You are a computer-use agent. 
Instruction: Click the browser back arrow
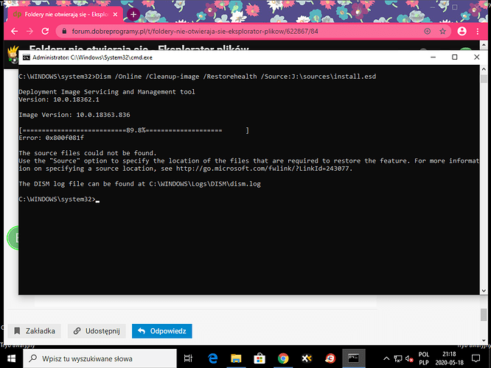click(x=10, y=32)
